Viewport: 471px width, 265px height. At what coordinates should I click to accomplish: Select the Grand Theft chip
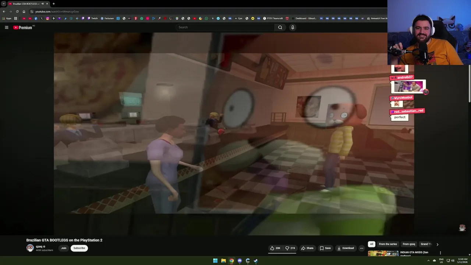(x=426, y=244)
